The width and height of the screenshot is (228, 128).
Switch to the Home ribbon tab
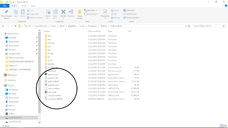tap(14, 6)
